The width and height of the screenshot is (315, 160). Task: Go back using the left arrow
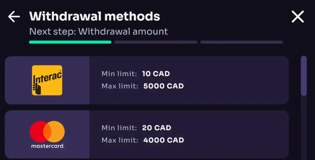click(14, 17)
